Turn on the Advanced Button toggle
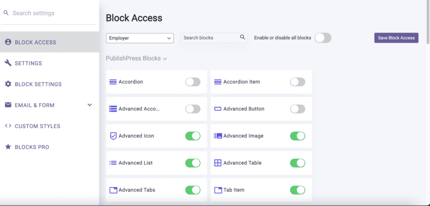 [x=298, y=109]
